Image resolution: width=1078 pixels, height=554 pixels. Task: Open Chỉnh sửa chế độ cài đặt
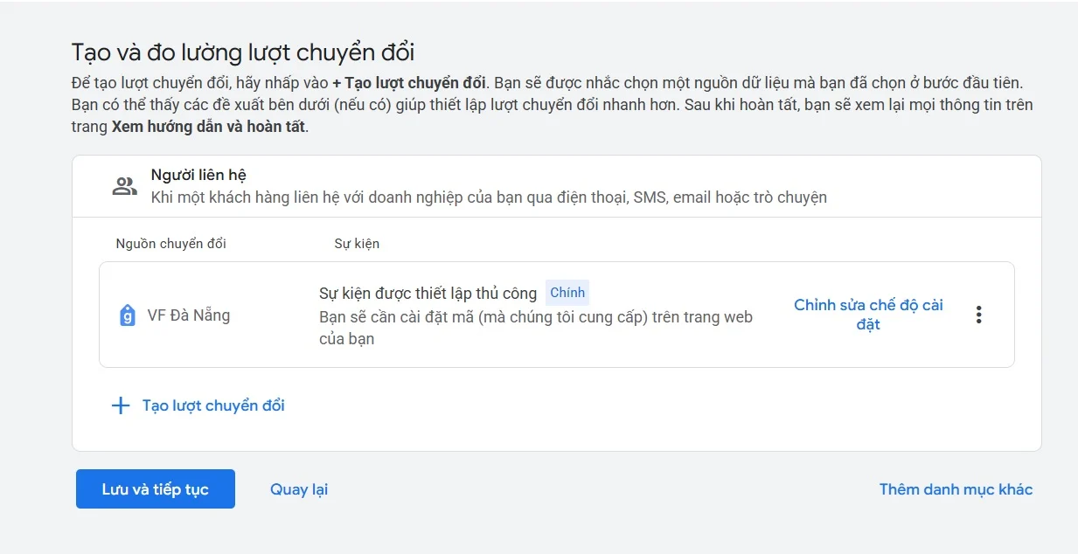pos(868,315)
